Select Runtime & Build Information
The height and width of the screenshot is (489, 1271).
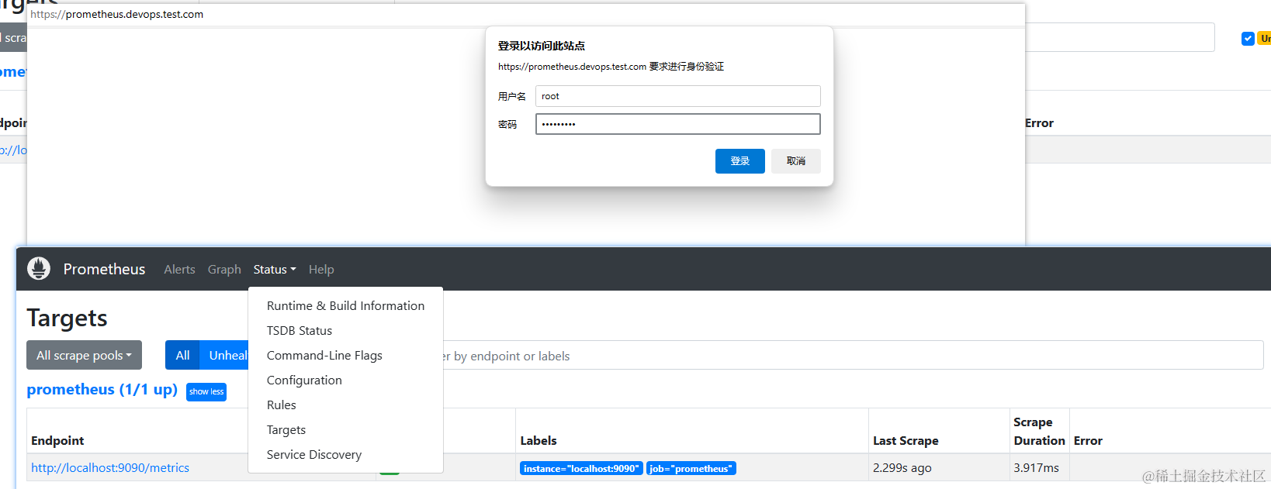click(x=345, y=305)
